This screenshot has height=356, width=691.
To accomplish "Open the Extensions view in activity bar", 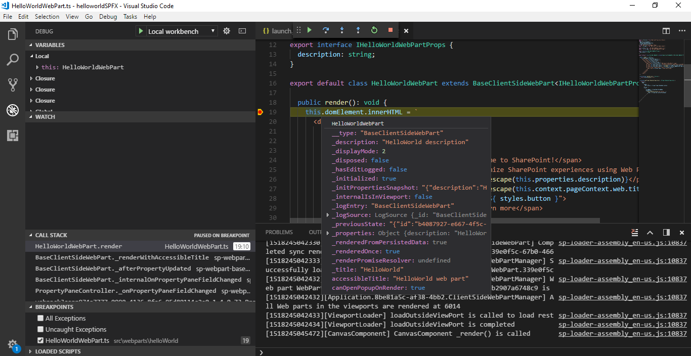I will click(13, 136).
